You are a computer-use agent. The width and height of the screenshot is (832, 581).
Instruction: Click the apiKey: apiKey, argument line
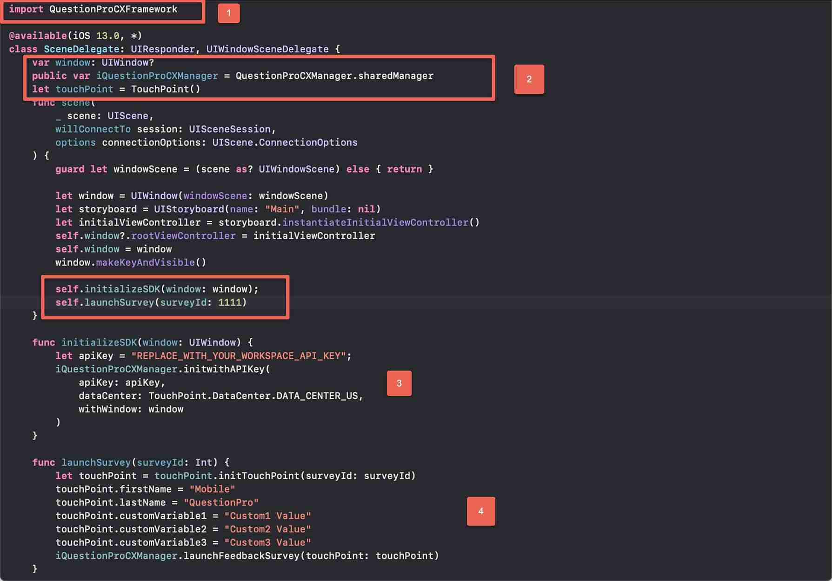(122, 383)
